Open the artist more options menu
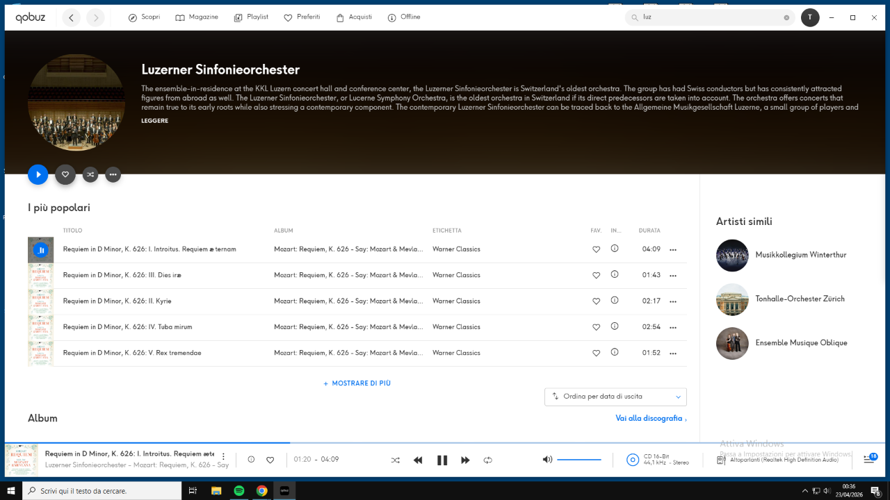The image size is (890, 500). (x=113, y=175)
